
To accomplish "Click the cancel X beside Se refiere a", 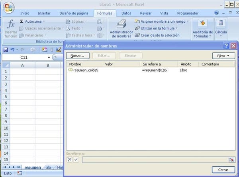I will [x=69, y=159].
